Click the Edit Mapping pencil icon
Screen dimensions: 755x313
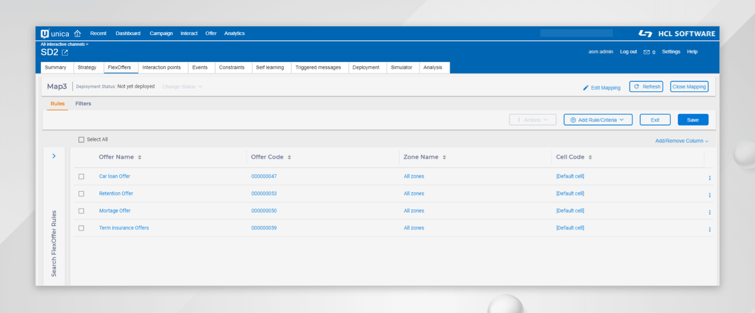[x=586, y=88]
